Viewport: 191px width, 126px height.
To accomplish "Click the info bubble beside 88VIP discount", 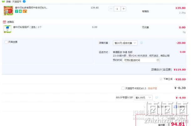I will [157, 98].
